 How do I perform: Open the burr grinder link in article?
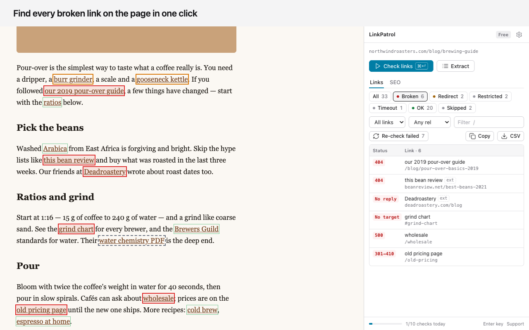coord(73,79)
